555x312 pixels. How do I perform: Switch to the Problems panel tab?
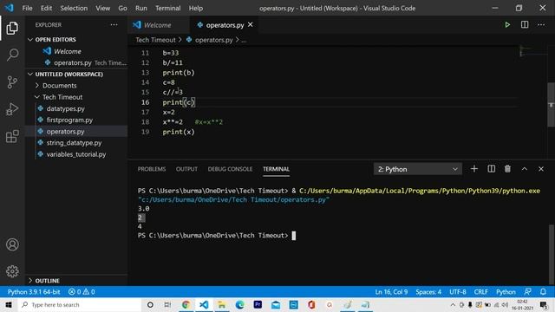point(152,169)
